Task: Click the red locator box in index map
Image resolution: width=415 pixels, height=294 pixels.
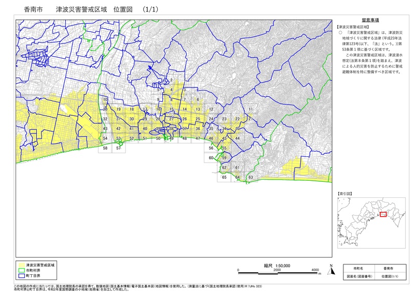Action: (383, 214)
